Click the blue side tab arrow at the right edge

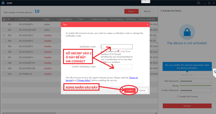[215, 71]
